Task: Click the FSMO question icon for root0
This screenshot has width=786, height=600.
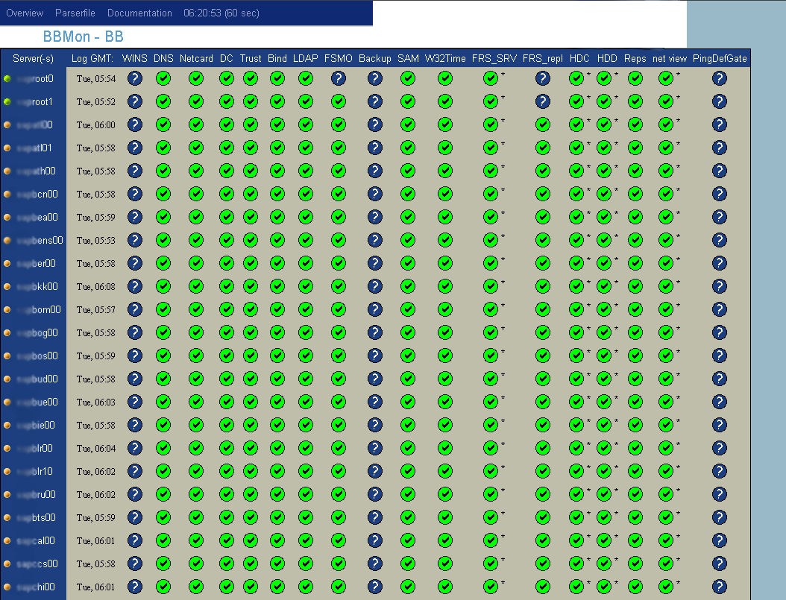Action: pos(339,78)
